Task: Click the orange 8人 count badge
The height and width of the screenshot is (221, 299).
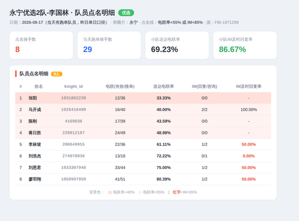Action: (57, 74)
